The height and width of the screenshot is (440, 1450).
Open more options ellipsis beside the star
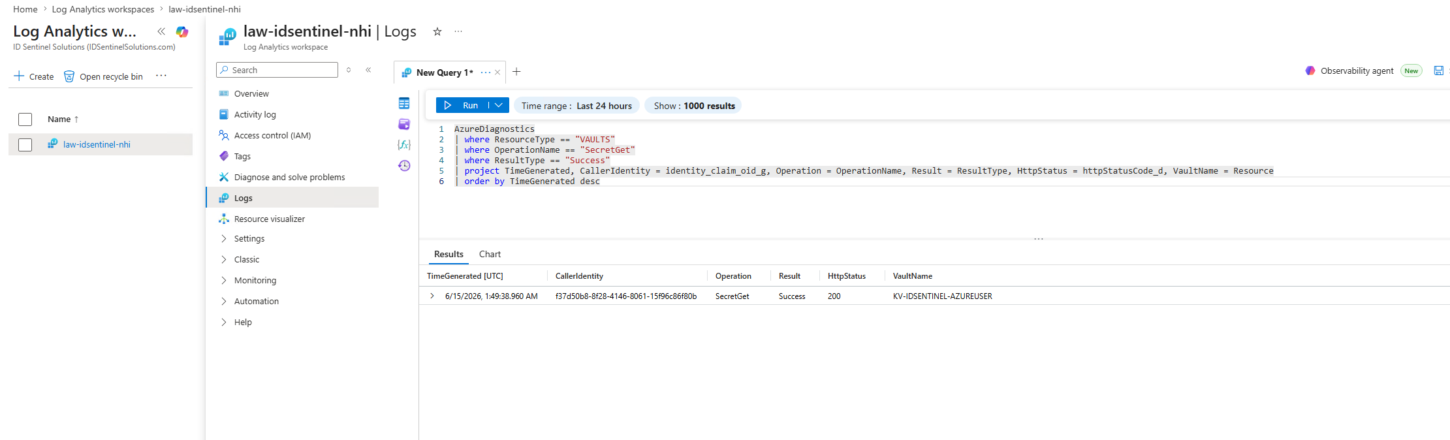coord(458,31)
